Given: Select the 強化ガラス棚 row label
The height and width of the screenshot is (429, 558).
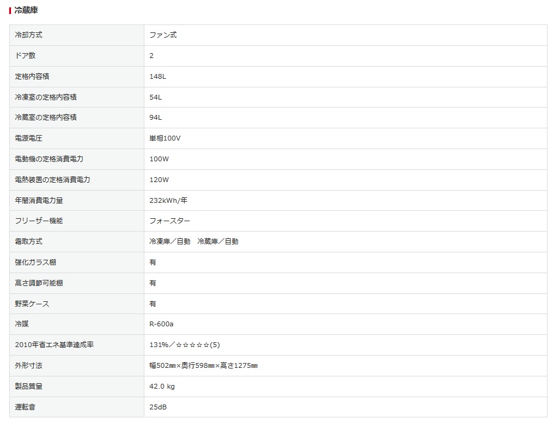Looking at the screenshot, I should pyautogui.click(x=35, y=263).
